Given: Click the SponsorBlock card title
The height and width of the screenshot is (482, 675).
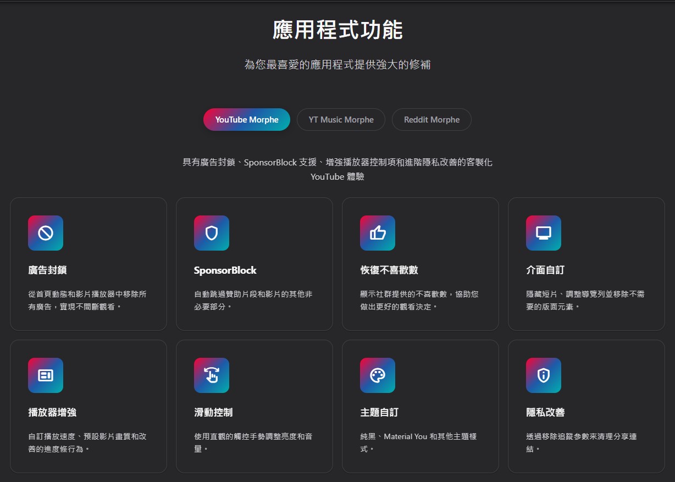Looking at the screenshot, I should (x=225, y=270).
